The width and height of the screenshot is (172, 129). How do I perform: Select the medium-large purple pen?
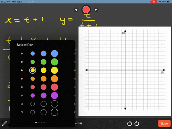44,96
